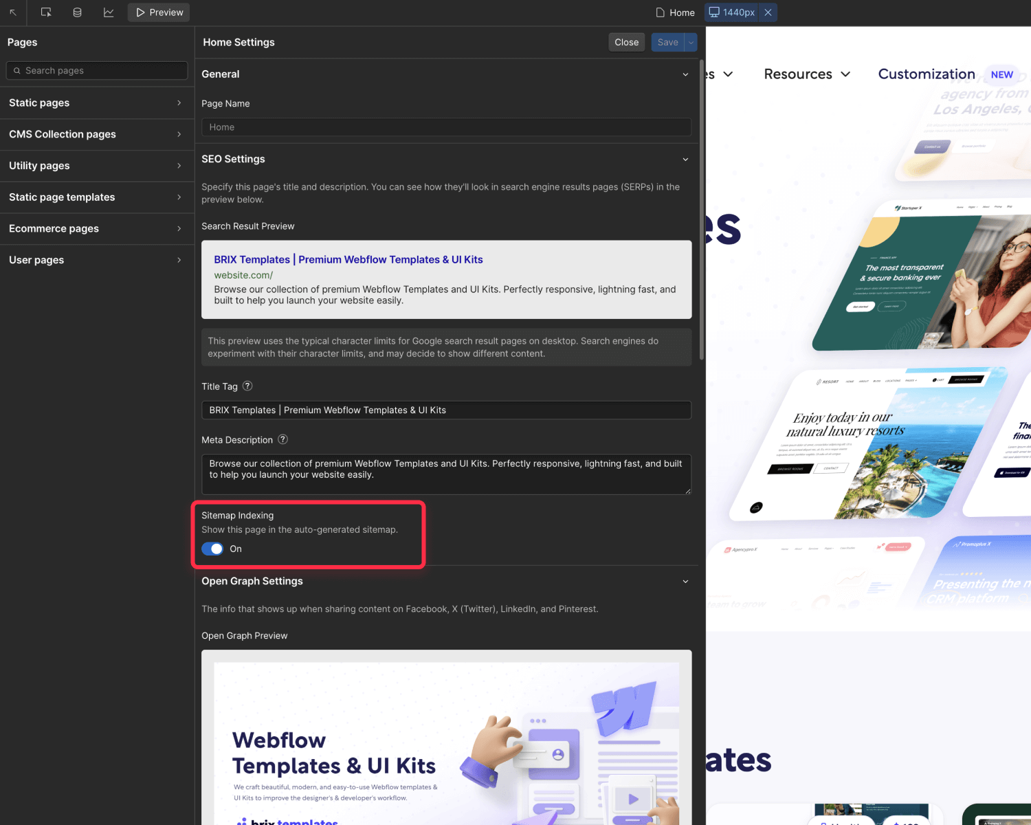
Task: Collapse the Open Graph Settings section
Action: click(685, 582)
